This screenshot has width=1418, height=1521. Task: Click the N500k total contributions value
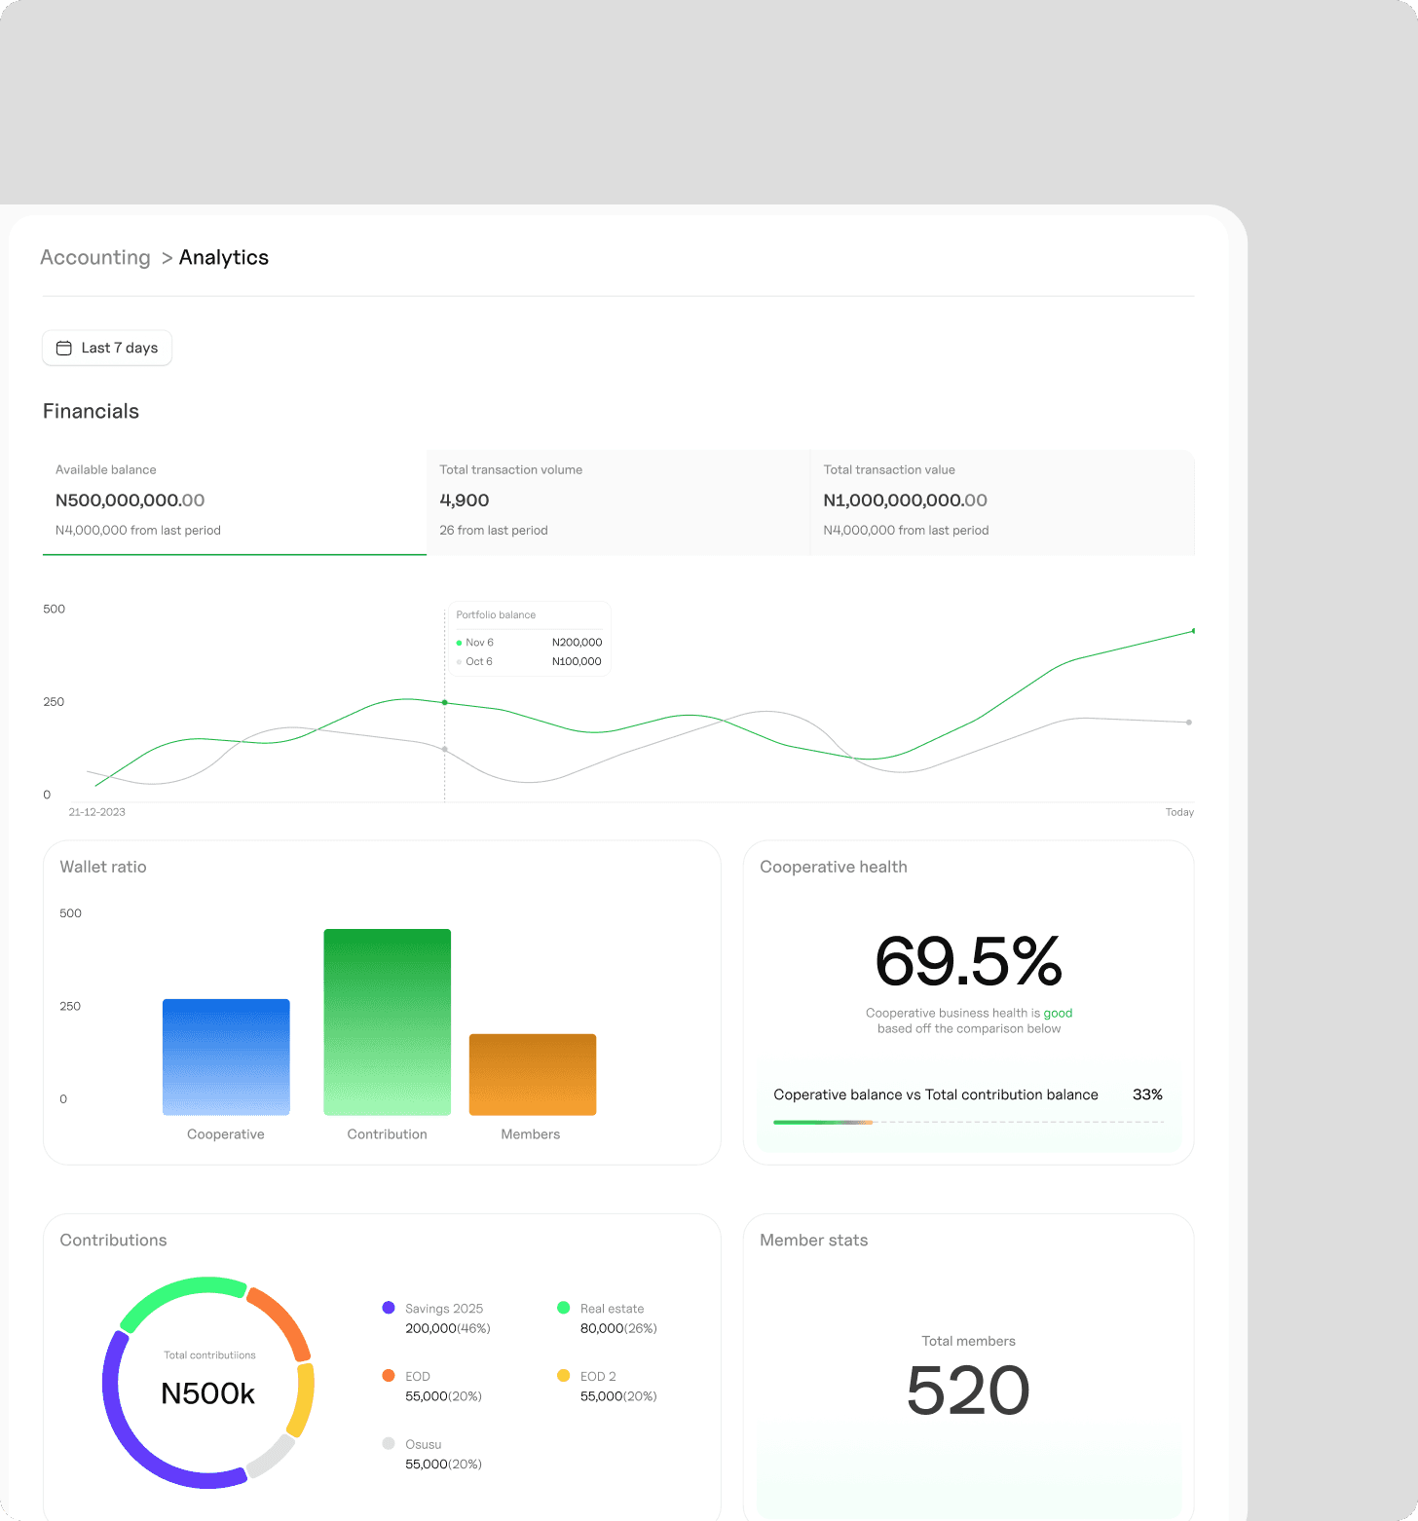tap(207, 1393)
